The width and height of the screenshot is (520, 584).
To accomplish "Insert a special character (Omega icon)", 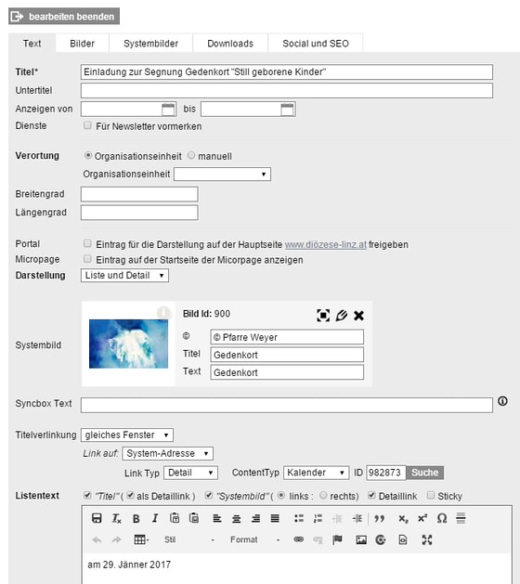I will click(442, 518).
